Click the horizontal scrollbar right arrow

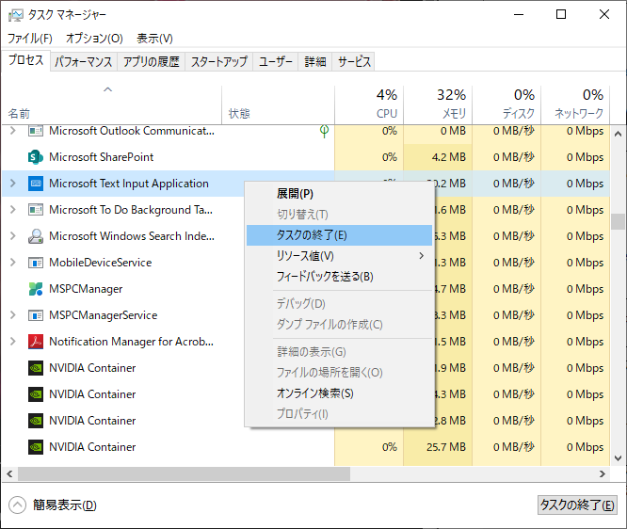click(x=603, y=474)
